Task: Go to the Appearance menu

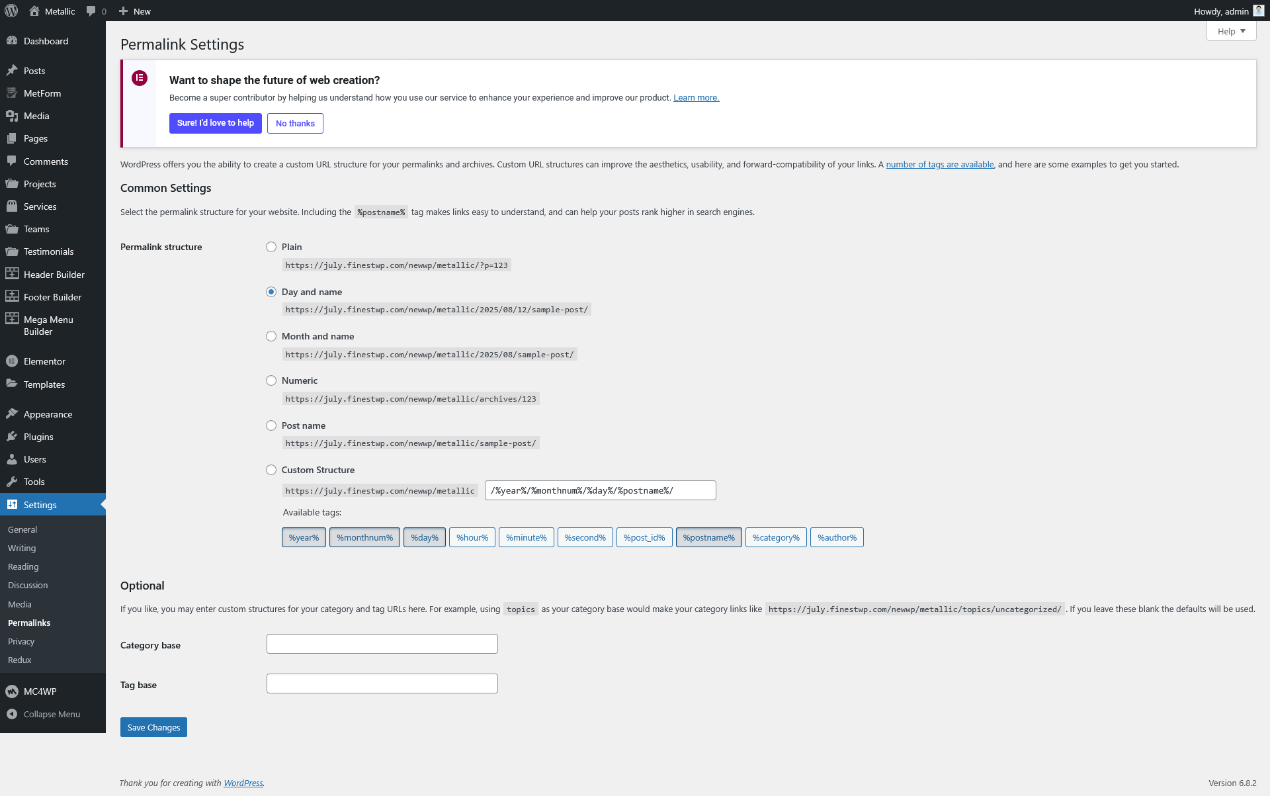Action: [48, 414]
